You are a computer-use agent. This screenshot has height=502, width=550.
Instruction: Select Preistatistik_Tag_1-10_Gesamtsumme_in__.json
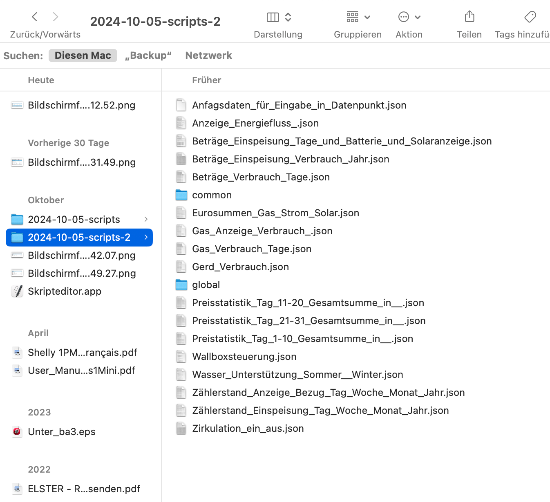click(x=302, y=339)
